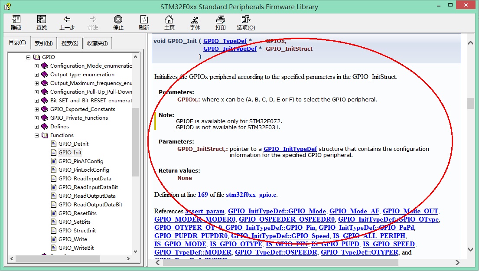Image resolution: width=479 pixels, height=271 pixels.
Task: Click the Functions open book icon
Action: [x=45, y=135]
